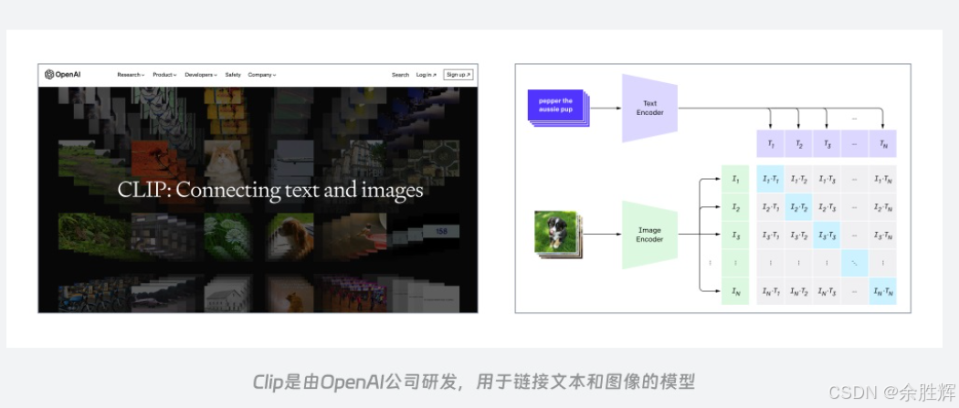Screen dimensions: 959x408
Task: Click the highlighted I2·T2 matrix cell
Action: [799, 208]
